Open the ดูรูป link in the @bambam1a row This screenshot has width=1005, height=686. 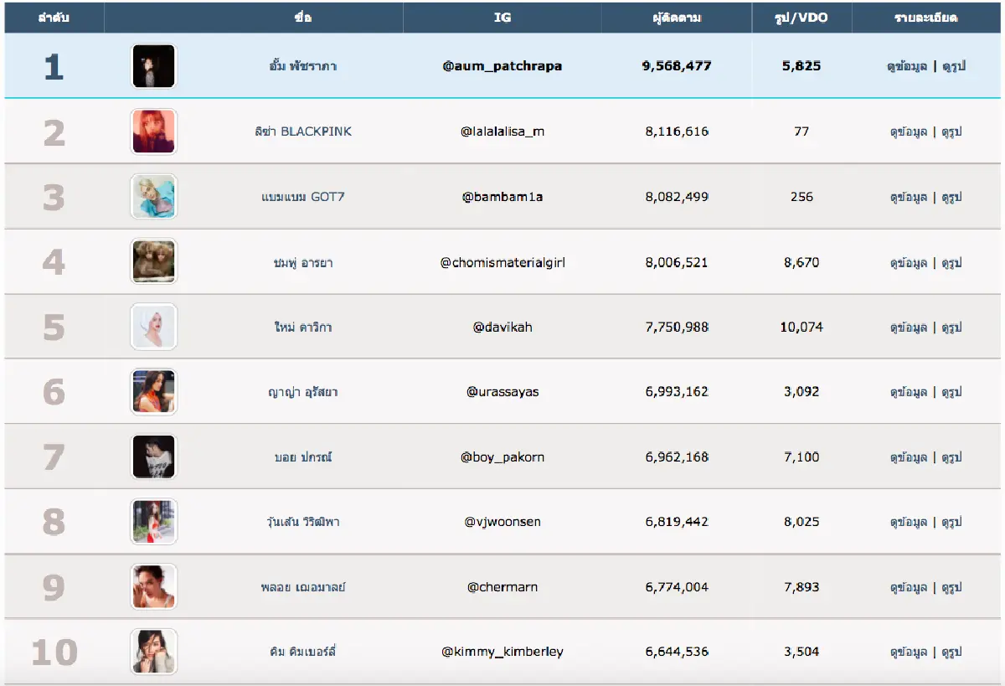[951, 198]
